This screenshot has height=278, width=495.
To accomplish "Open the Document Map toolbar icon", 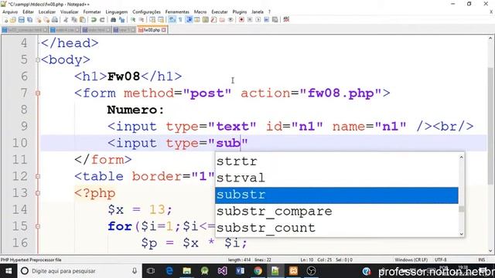I will [206, 19].
